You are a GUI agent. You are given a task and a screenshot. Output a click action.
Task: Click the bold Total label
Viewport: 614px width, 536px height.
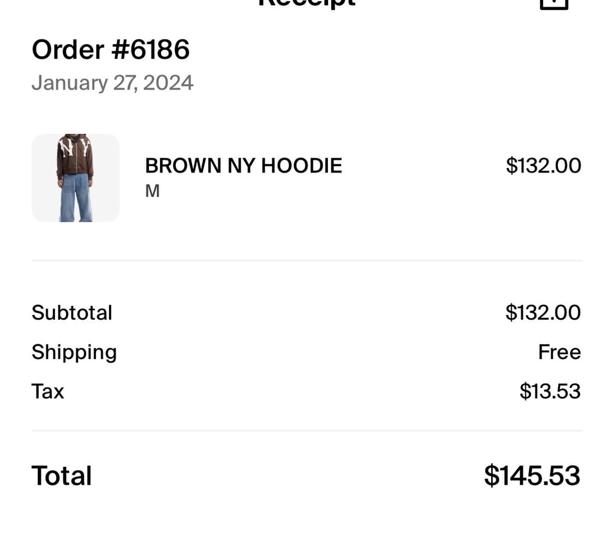(62, 475)
